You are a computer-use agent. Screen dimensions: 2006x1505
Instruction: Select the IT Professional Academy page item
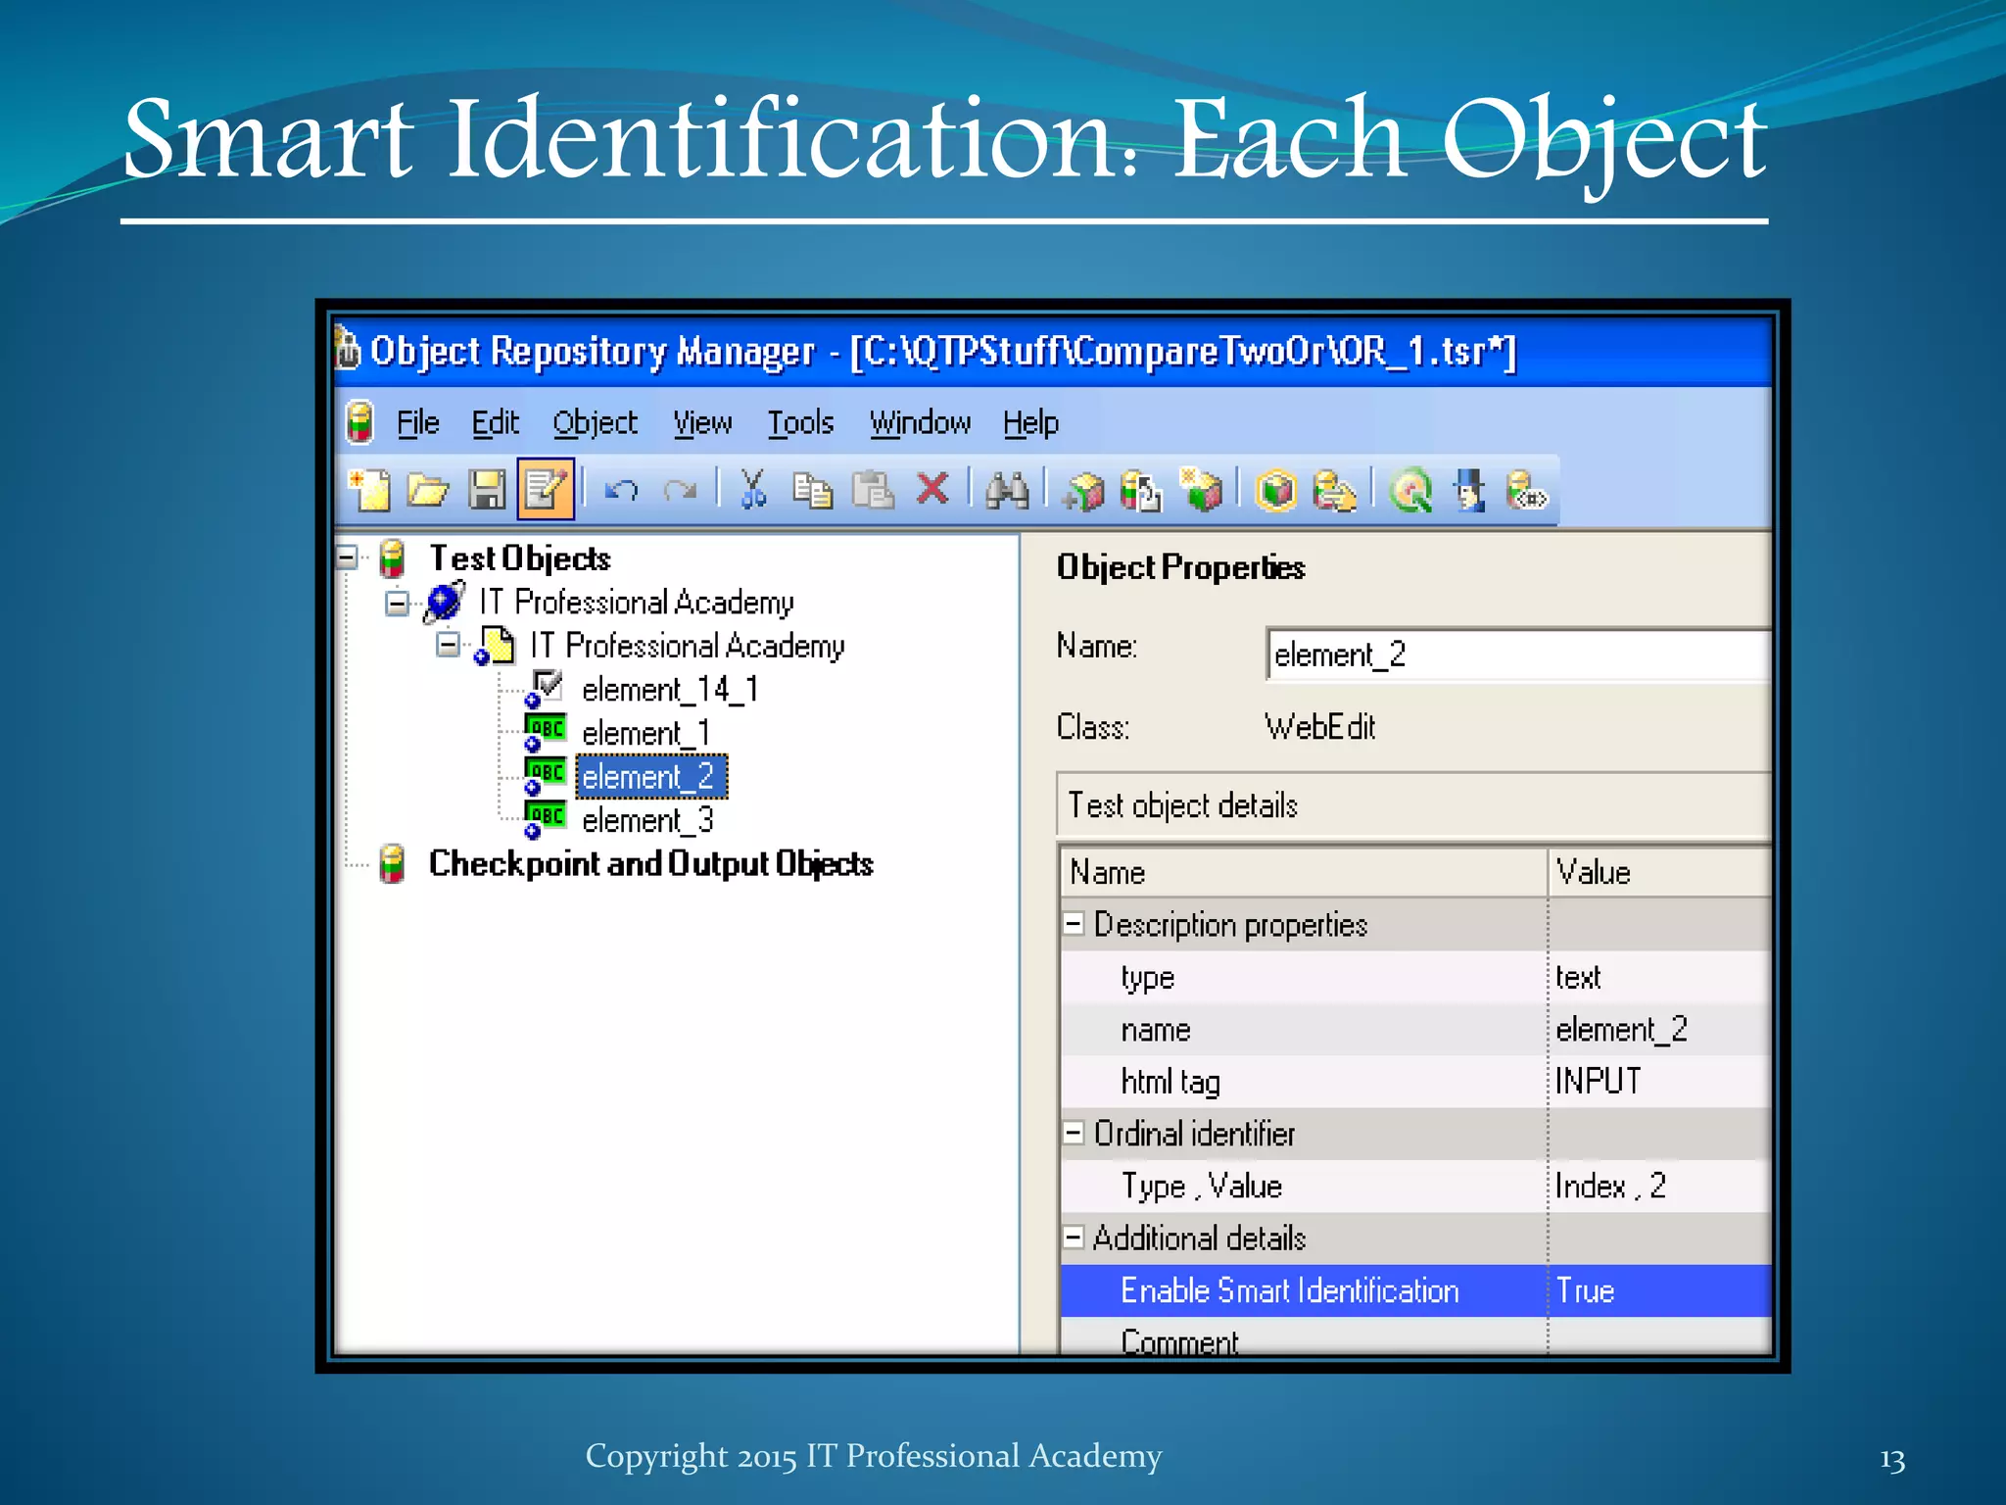pyautogui.click(x=687, y=646)
